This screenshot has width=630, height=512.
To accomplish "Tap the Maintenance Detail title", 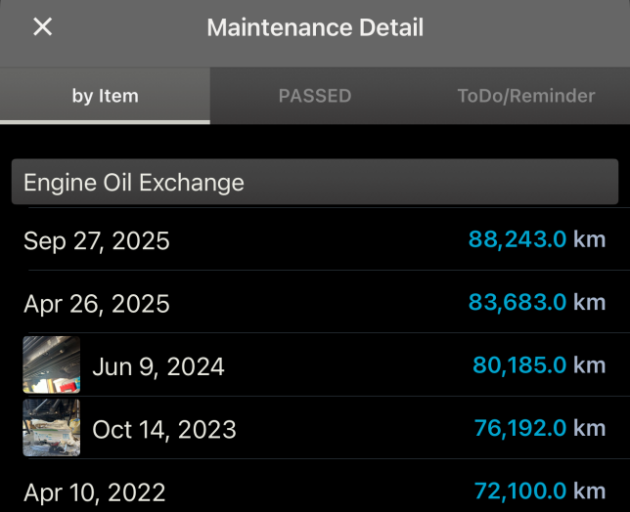I will (315, 27).
